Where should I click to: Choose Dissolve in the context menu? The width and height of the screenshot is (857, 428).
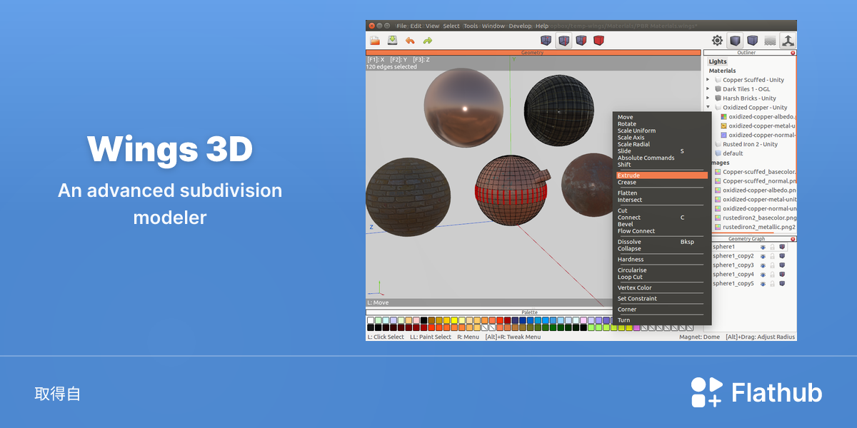629,242
